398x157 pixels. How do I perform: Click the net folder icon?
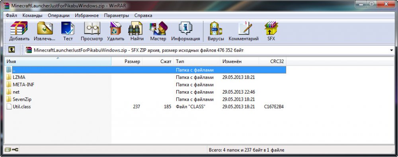pyautogui.click(x=9, y=92)
